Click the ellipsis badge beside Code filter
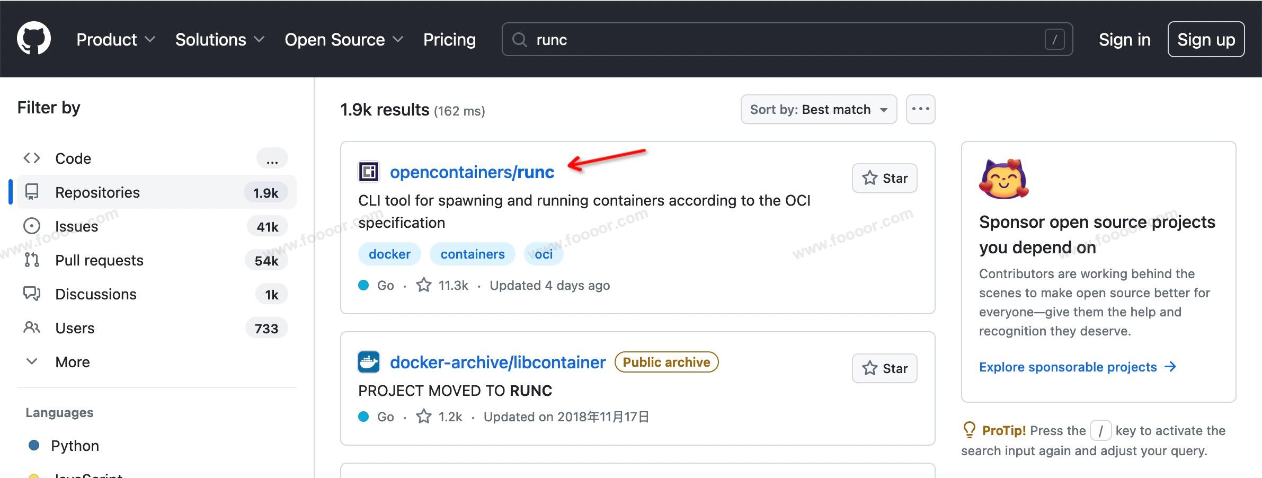Viewport: 1262px width, 478px height. tap(272, 158)
